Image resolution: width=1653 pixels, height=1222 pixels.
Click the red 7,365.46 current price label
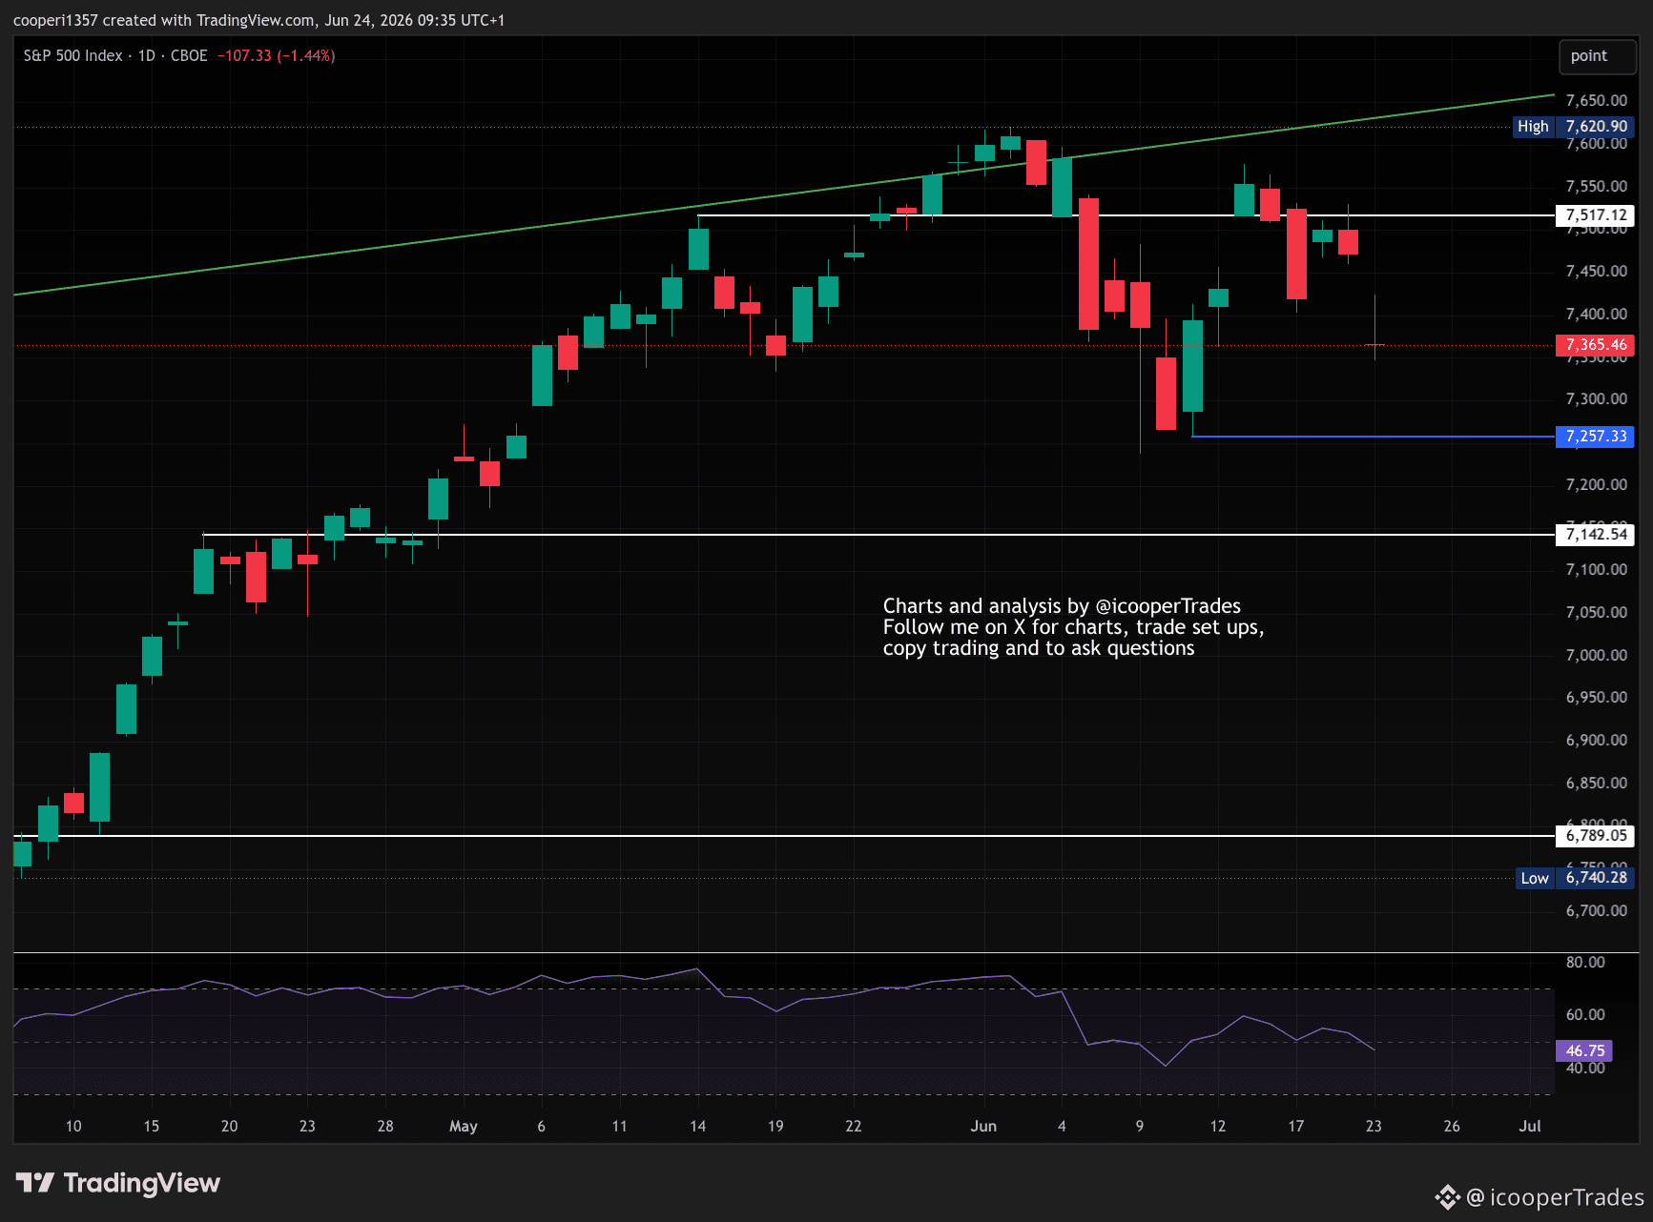click(1596, 345)
